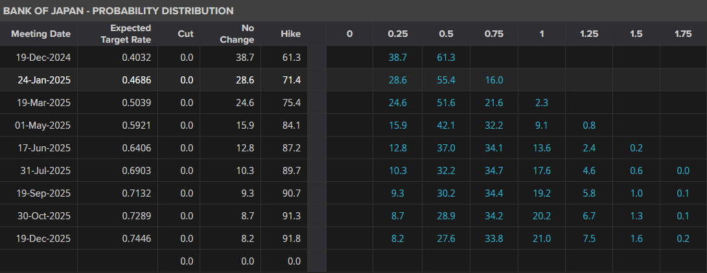This screenshot has width=707, height=273.
Task: Select the Hike column header
Action: [x=290, y=34]
